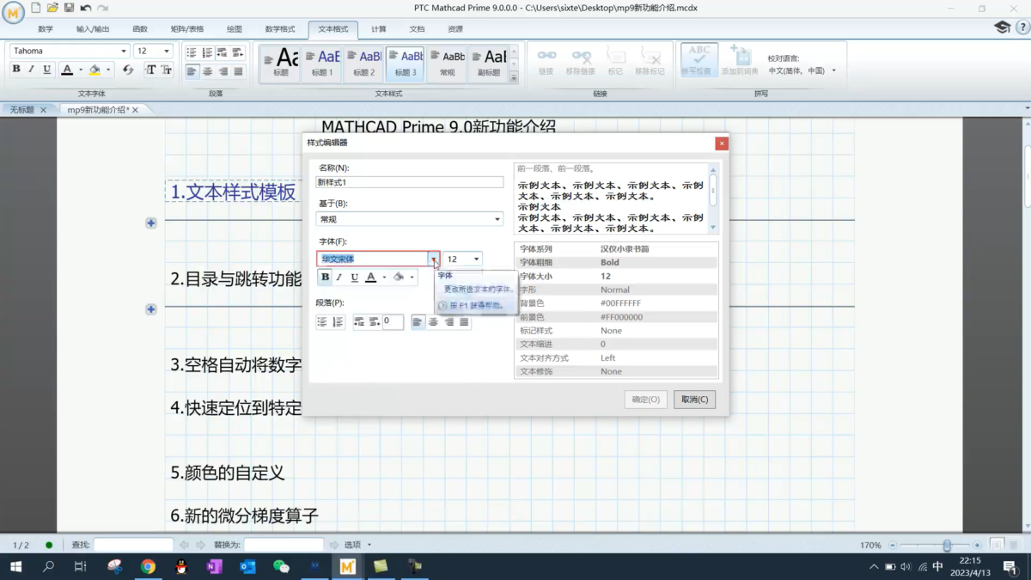The width and height of the screenshot is (1031, 580).
Task: Switch to the 绘图 ribbon tab
Action: tap(235, 29)
